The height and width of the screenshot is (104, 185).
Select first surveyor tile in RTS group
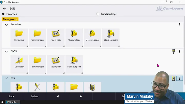click(19, 87)
